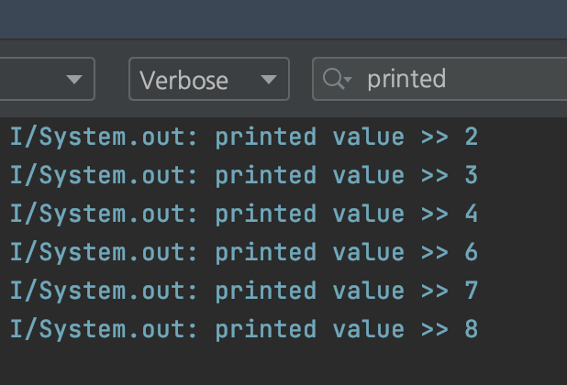Click the Verbose dropdown arrow
This screenshot has height=385, width=567.
[269, 80]
